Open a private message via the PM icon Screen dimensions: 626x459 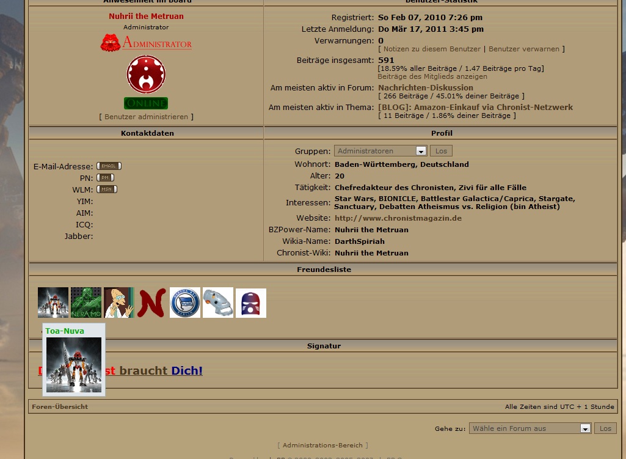click(x=105, y=177)
